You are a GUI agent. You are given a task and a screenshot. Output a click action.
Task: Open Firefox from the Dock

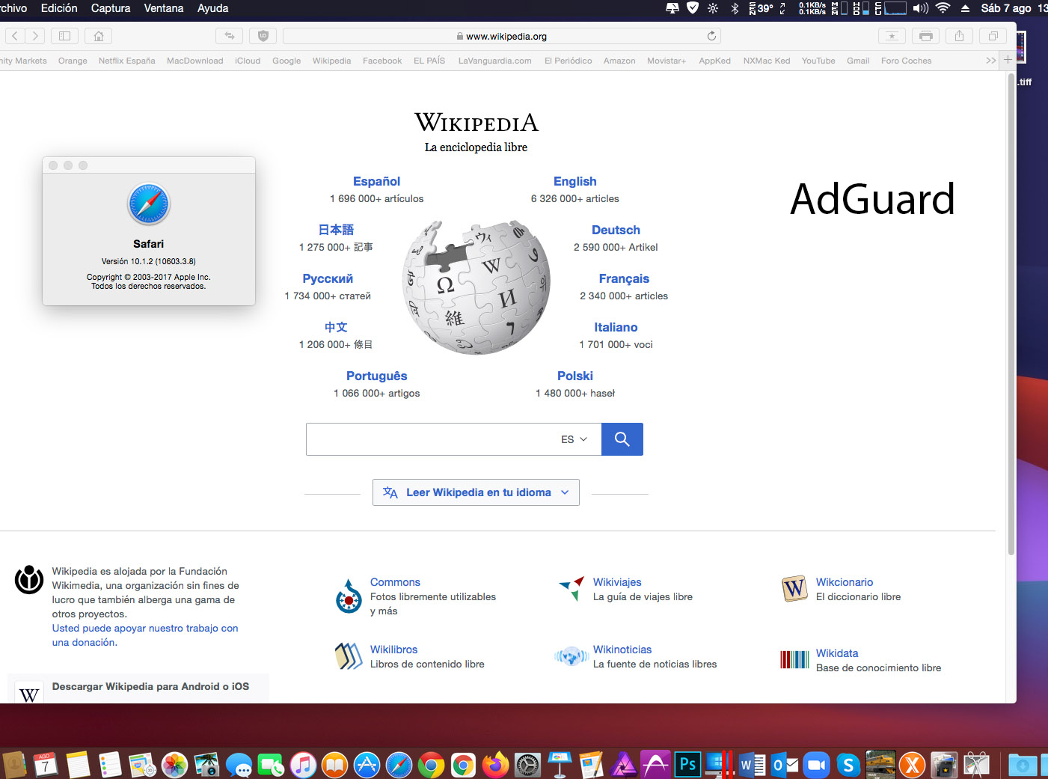coord(495,765)
